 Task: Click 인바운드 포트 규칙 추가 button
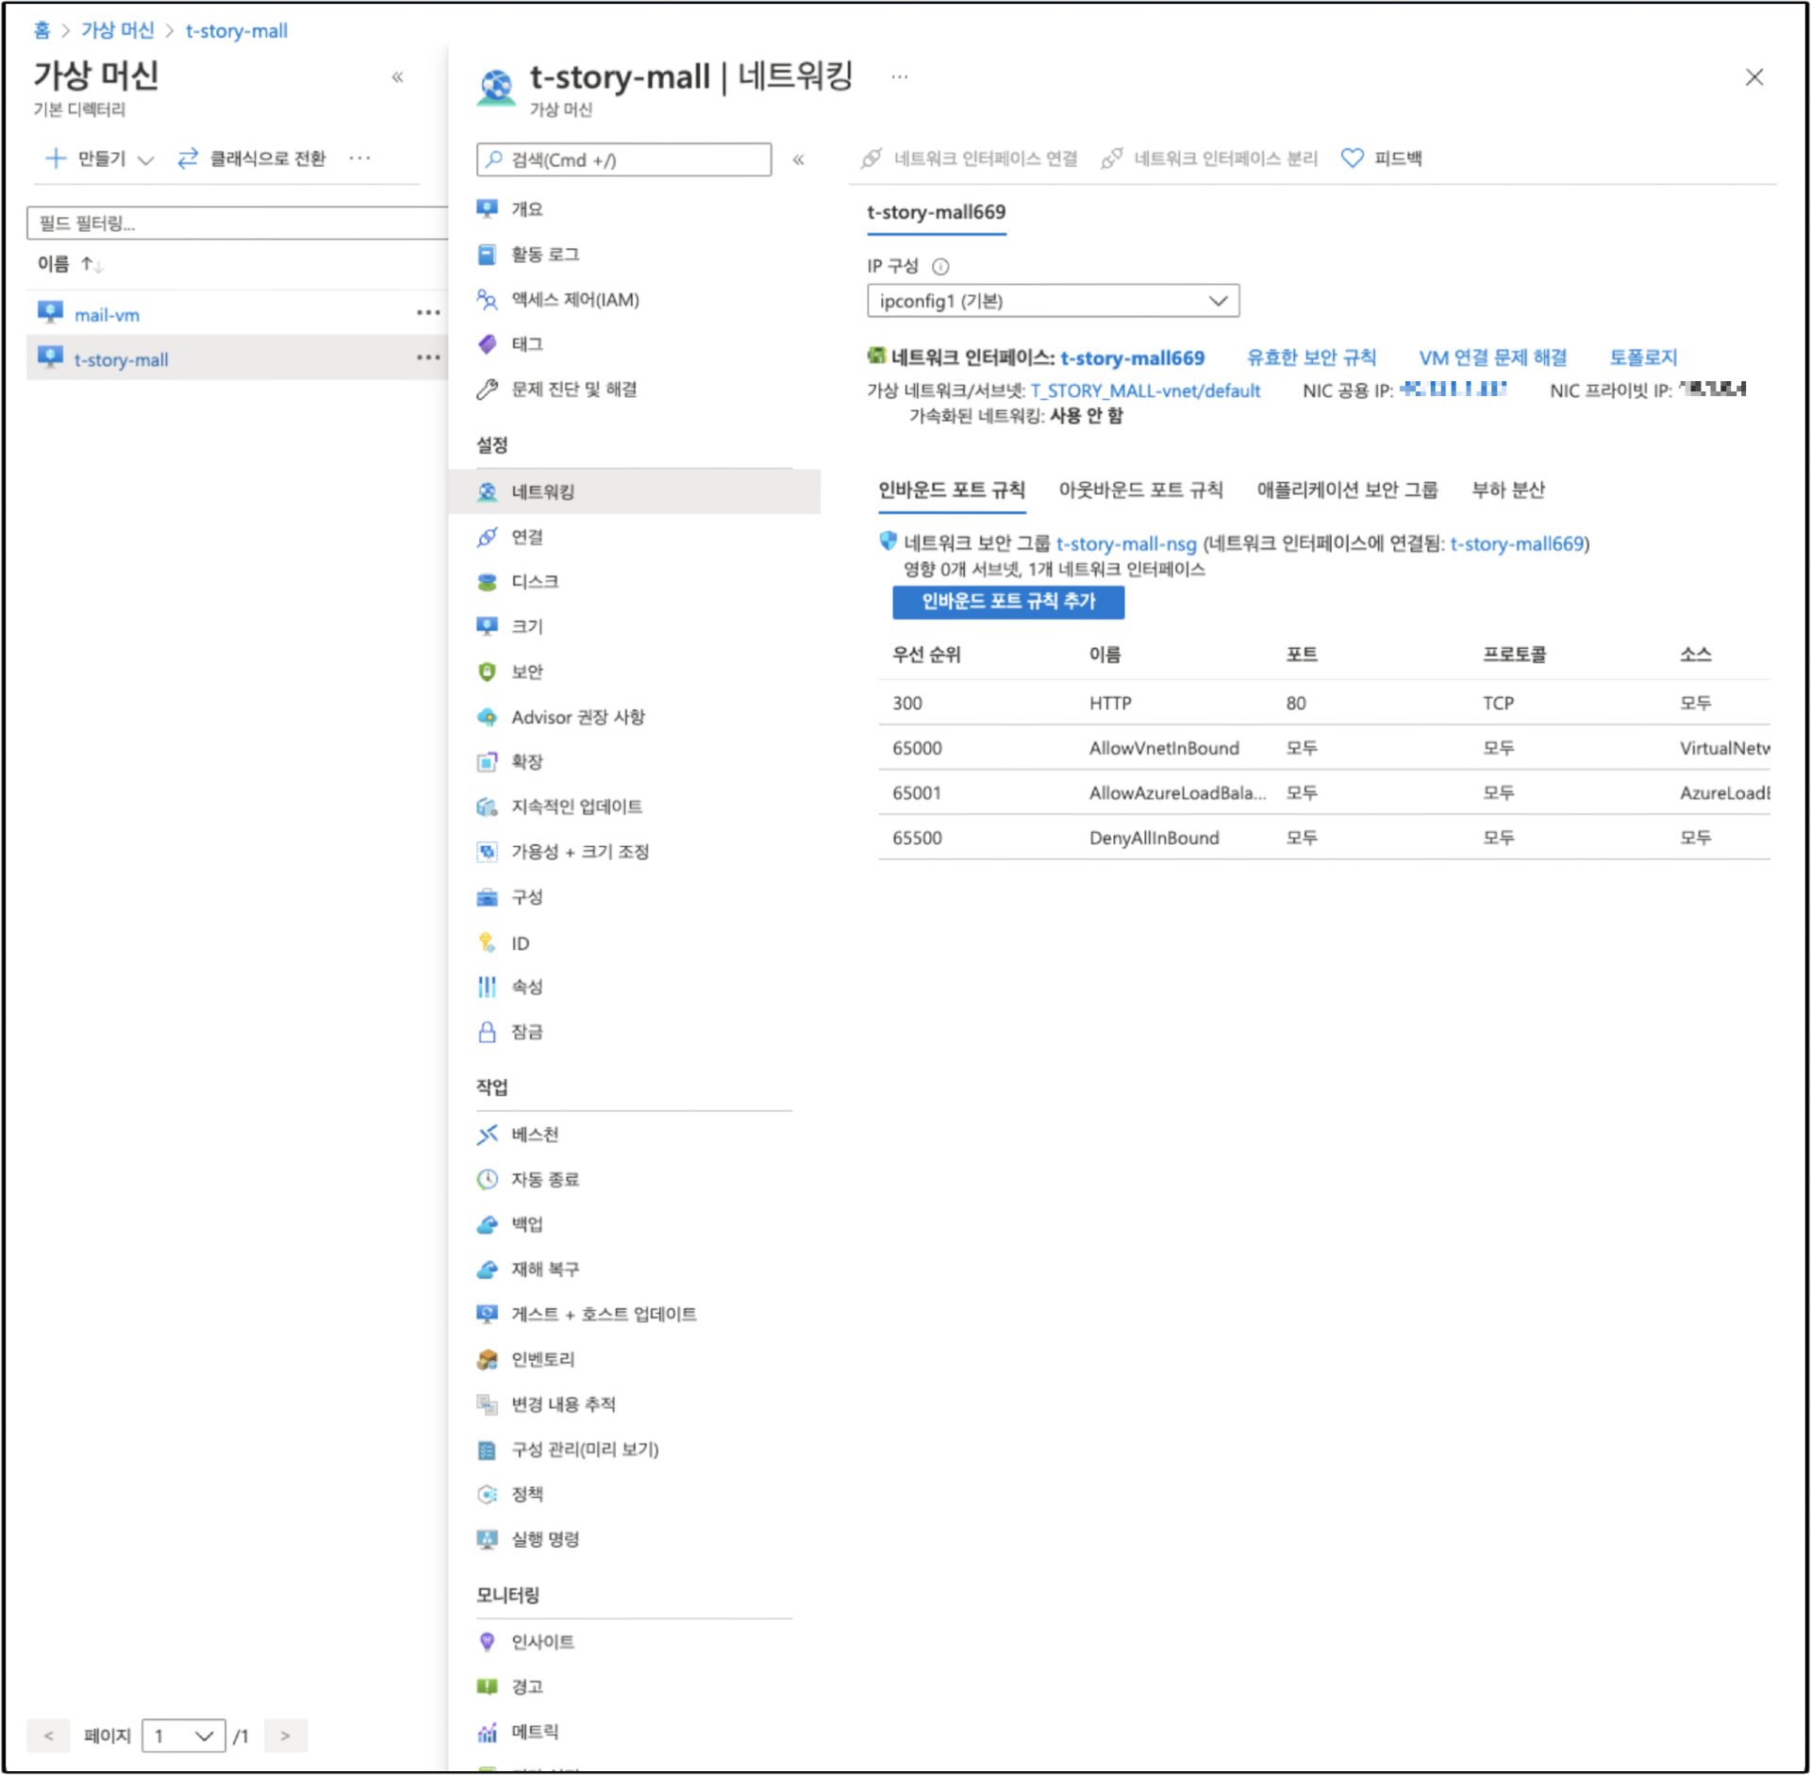[x=1007, y=602]
